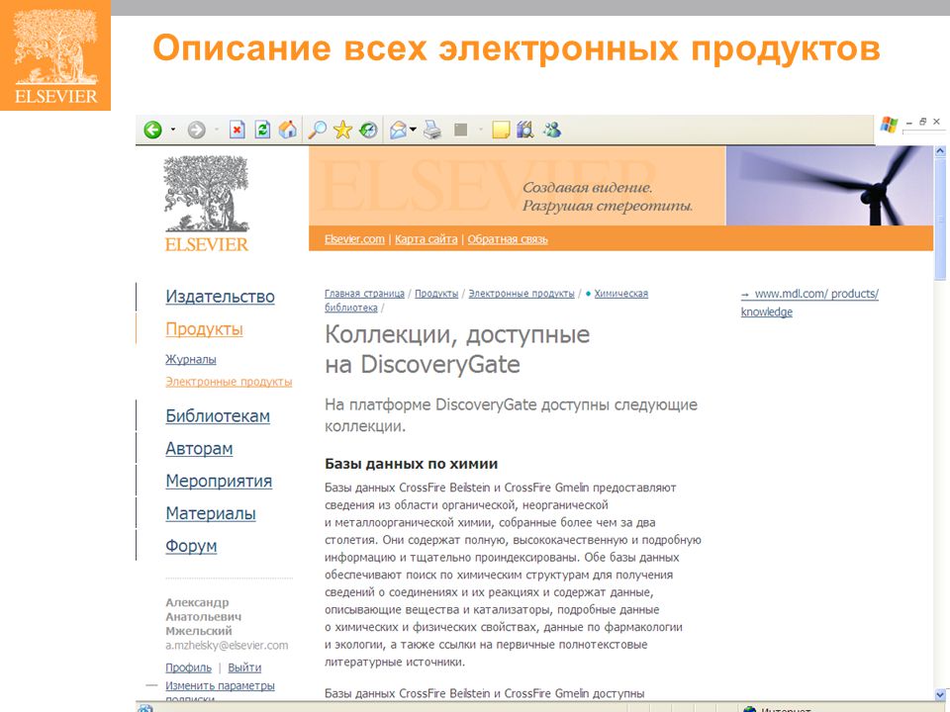The image size is (950, 712).
Task: Open the Back button history dropdown
Action: click(x=173, y=130)
